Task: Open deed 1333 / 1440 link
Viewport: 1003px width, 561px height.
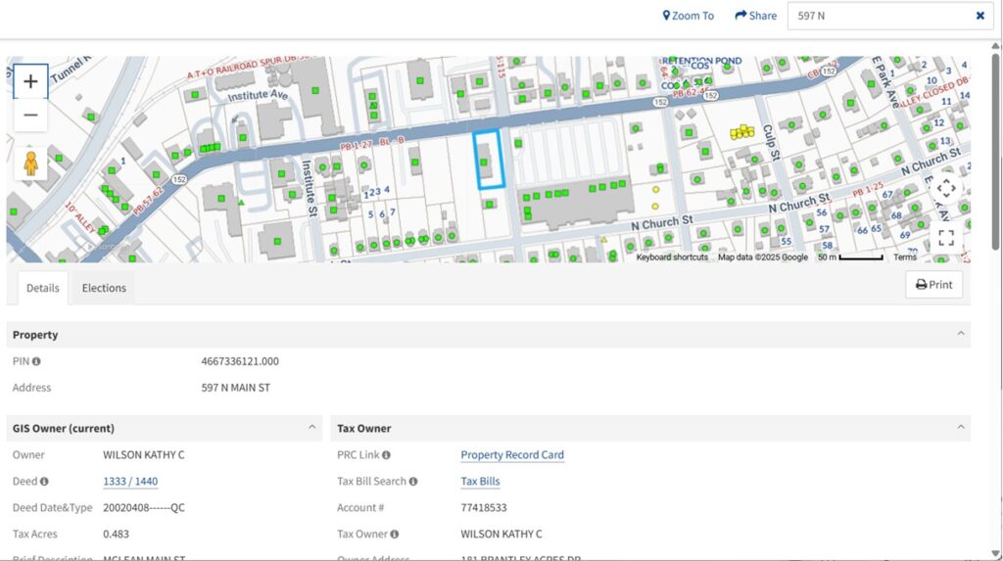Action: [130, 481]
